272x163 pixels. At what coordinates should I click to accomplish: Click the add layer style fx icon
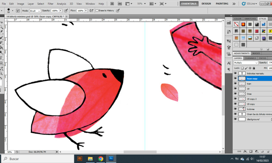click(245, 151)
